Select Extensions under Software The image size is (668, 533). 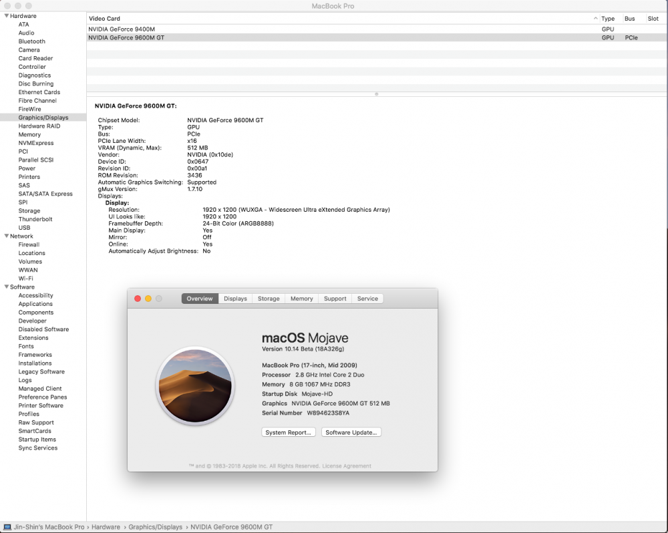click(33, 338)
